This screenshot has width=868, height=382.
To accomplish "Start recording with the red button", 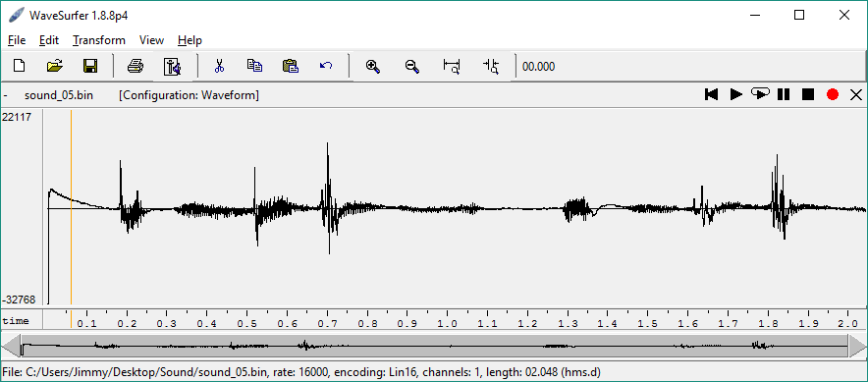I will (833, 94).
